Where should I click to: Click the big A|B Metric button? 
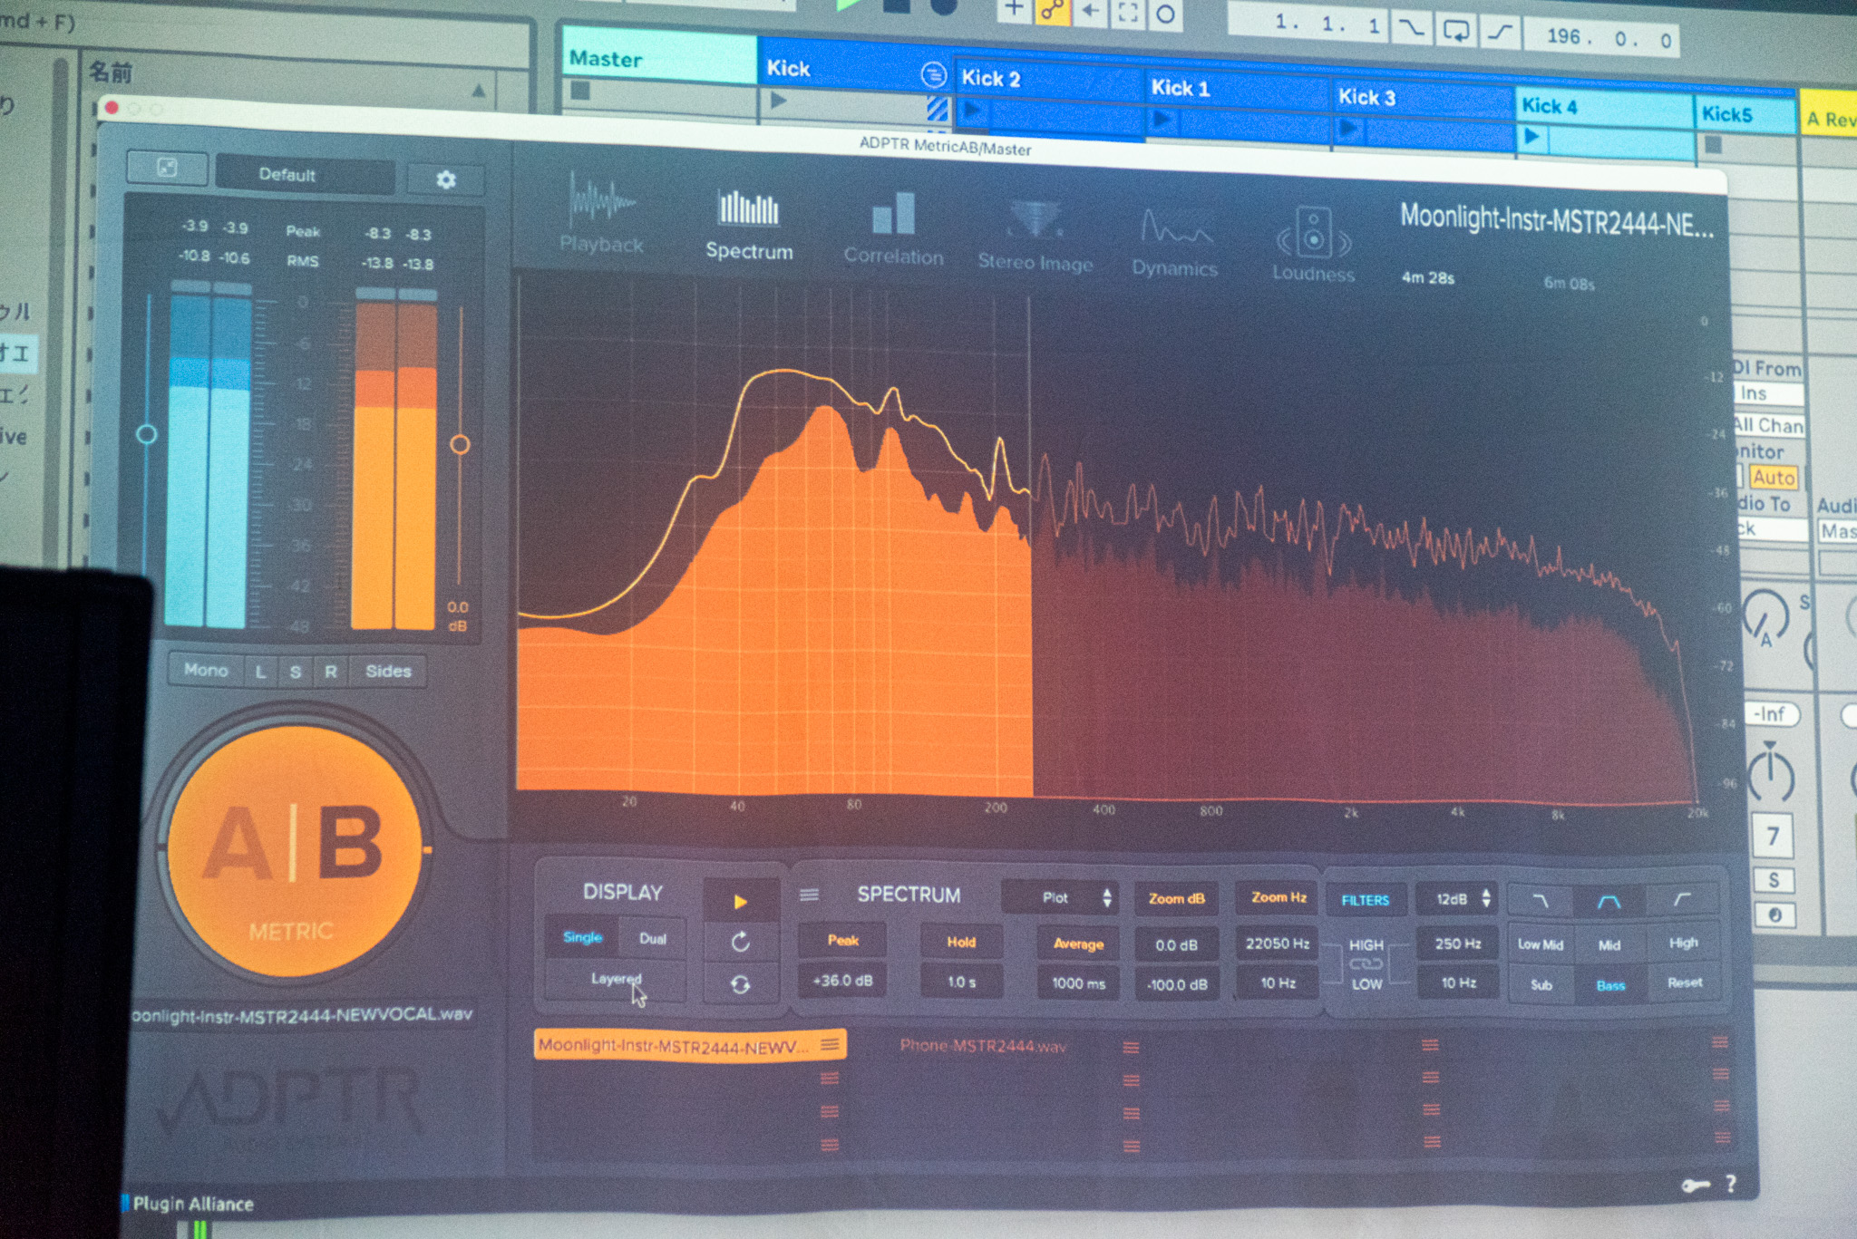(x=293, y=849)
